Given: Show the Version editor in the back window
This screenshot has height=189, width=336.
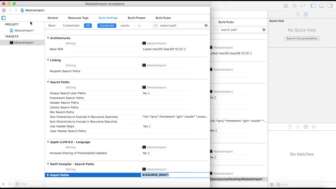Looking at the screenshot, I should tap(303, 6).
